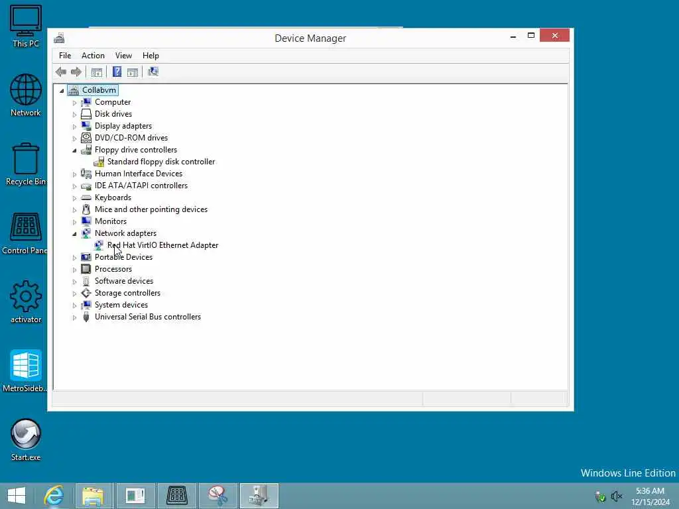Select the Control Panel desktop icon
The image size is (679, 509).
(25, 233)
